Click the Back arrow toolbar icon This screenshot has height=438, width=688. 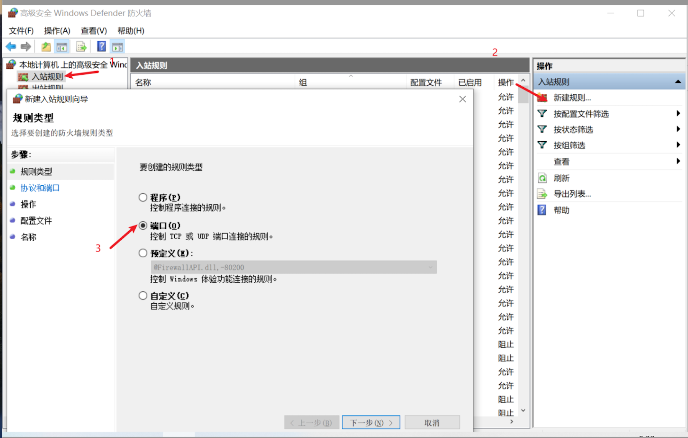coord(11,47)
